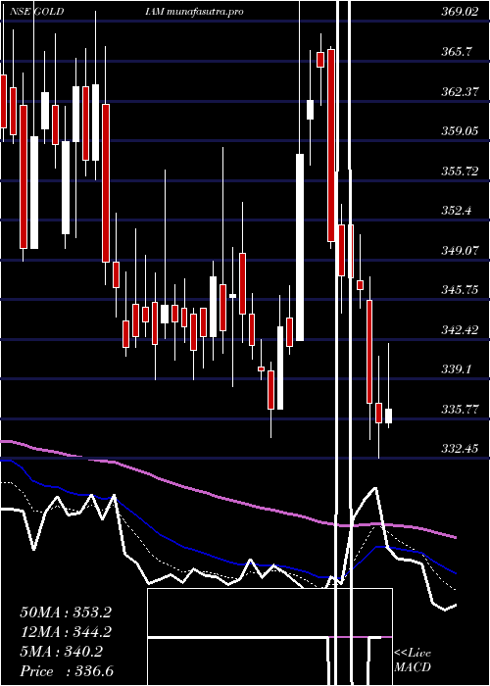Click the 362.37 price axis label
490x686 pixels.
coord(460,92)
